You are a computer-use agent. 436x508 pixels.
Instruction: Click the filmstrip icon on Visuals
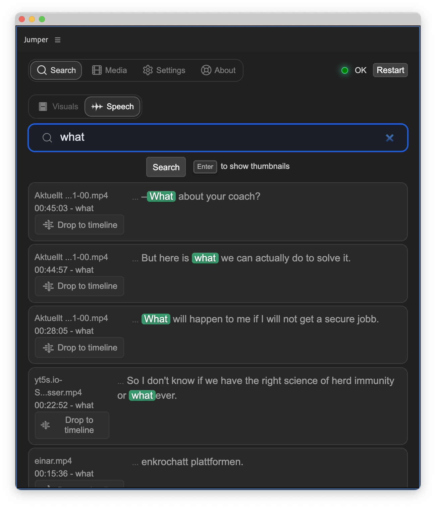(43, 107)
